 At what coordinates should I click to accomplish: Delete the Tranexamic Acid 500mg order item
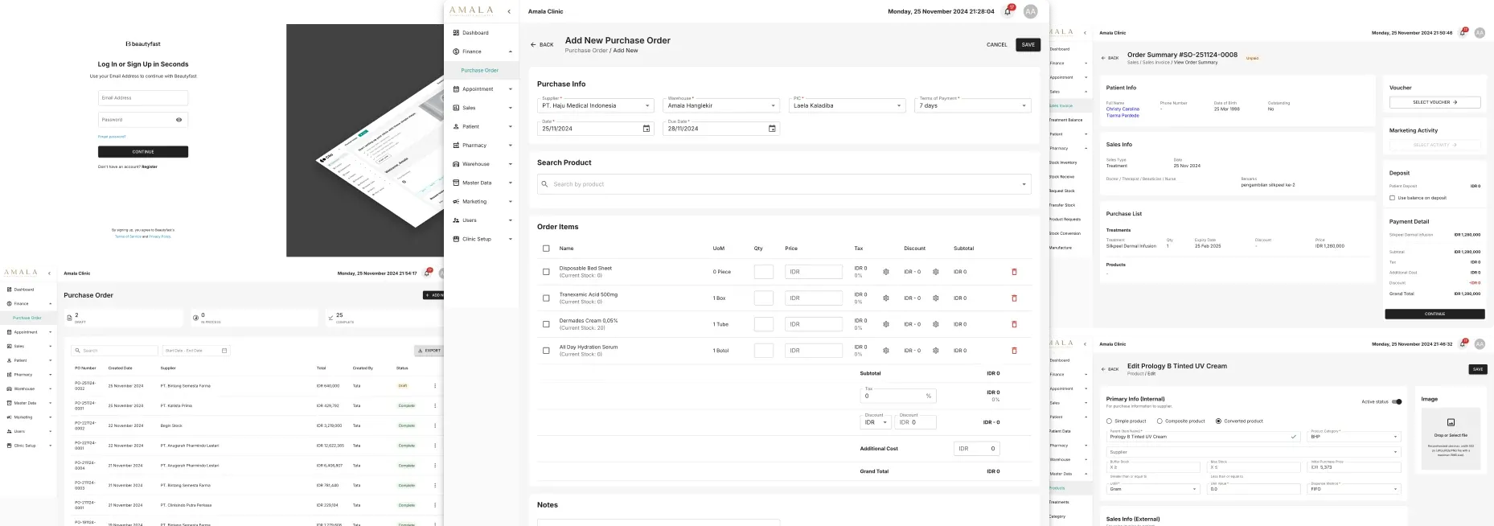tap(1014, 298)
